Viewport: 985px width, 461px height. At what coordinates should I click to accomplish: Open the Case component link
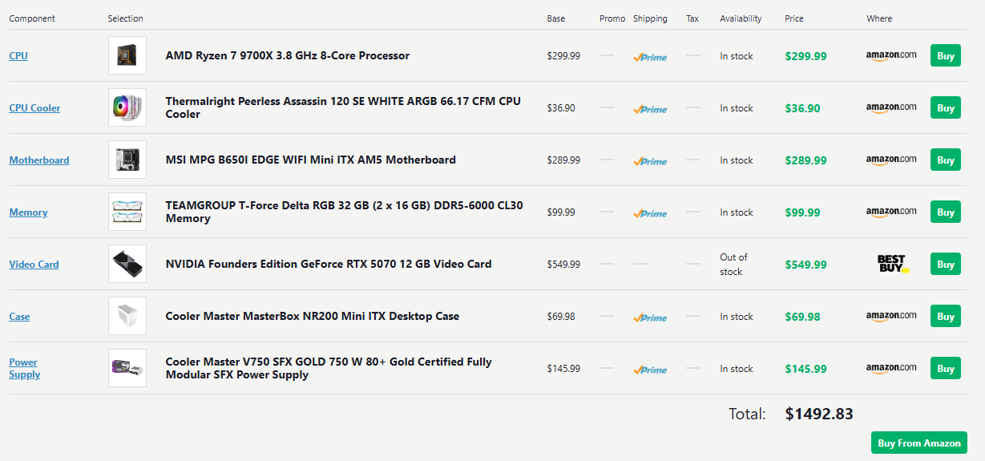pos(19,317)
